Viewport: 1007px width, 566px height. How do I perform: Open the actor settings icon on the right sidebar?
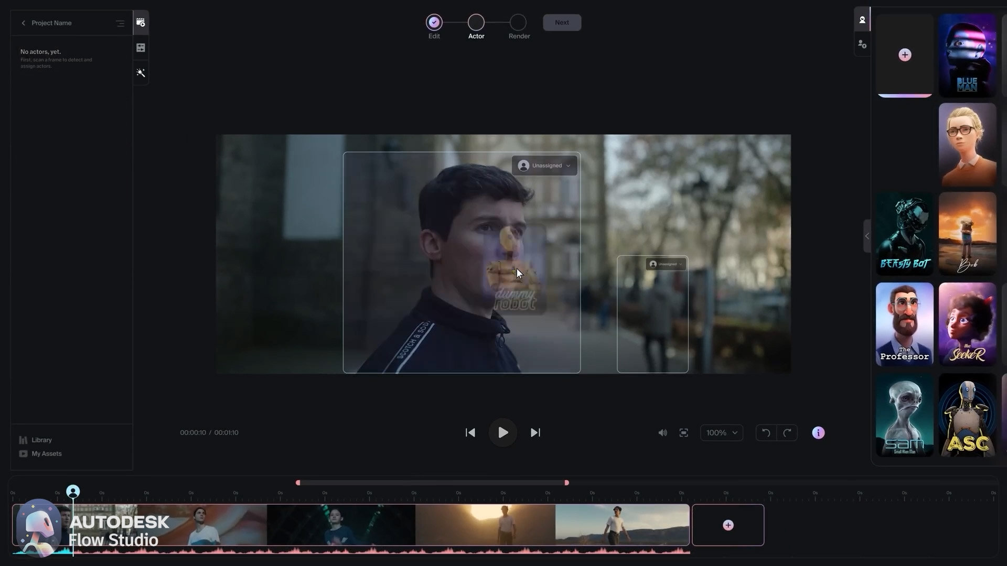point(862,45)
